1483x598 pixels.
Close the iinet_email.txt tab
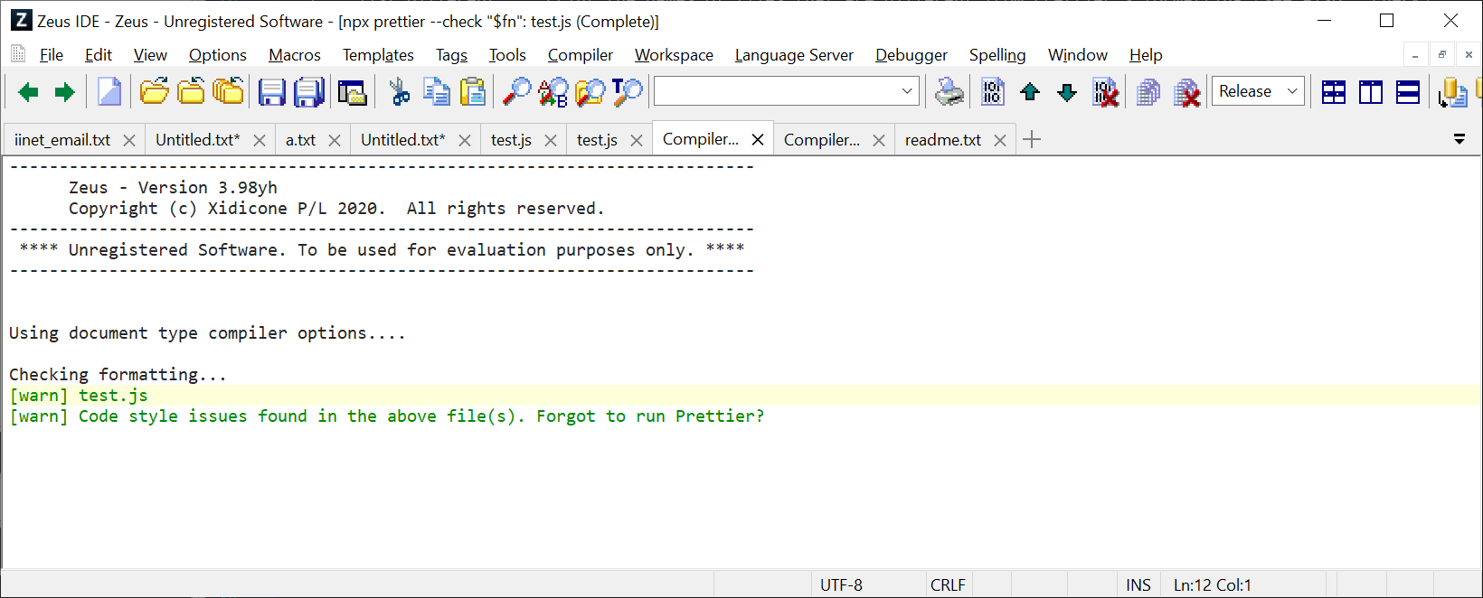pyautogui.click(x=129, y=141)
